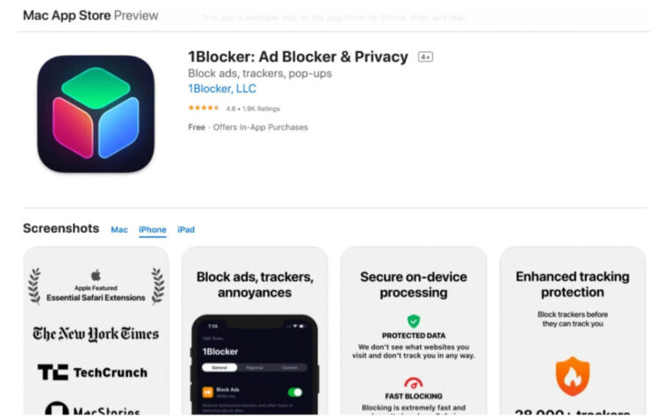
Task: Switch to Mac screenshots tab
Action: point(119,229)
